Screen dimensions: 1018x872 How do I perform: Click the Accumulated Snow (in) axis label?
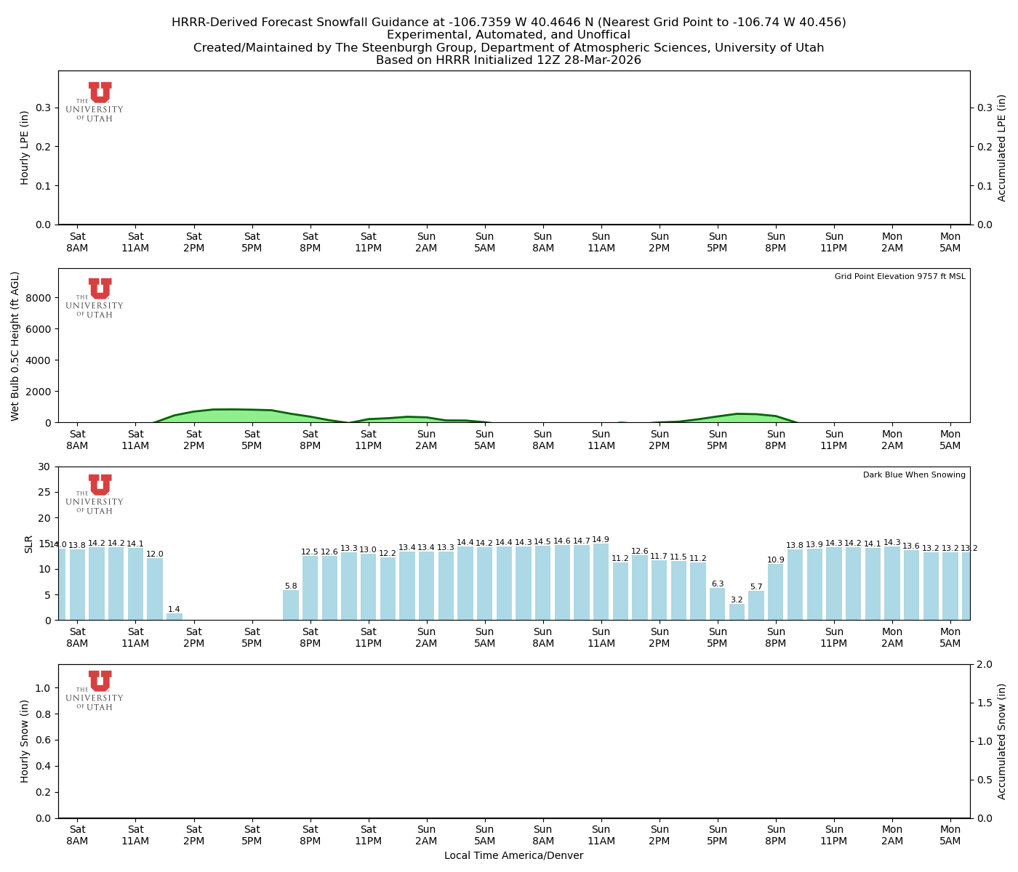point(1002,741)
